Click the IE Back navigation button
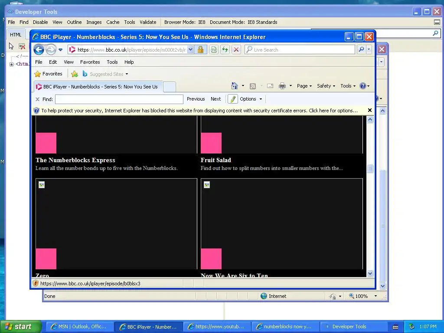444x333 pixels. (39, 49)
